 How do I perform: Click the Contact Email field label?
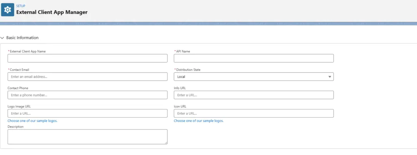(x=20, y=70)
